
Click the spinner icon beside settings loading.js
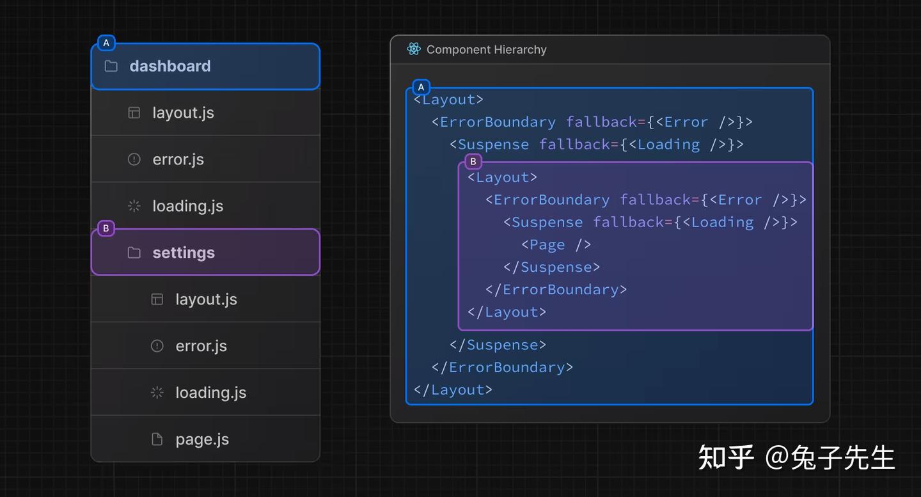coord(157,393)
